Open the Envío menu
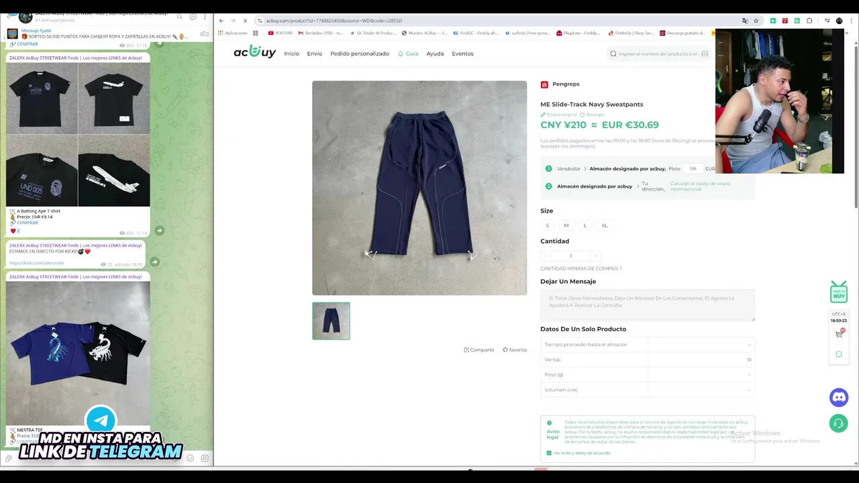 315,54
